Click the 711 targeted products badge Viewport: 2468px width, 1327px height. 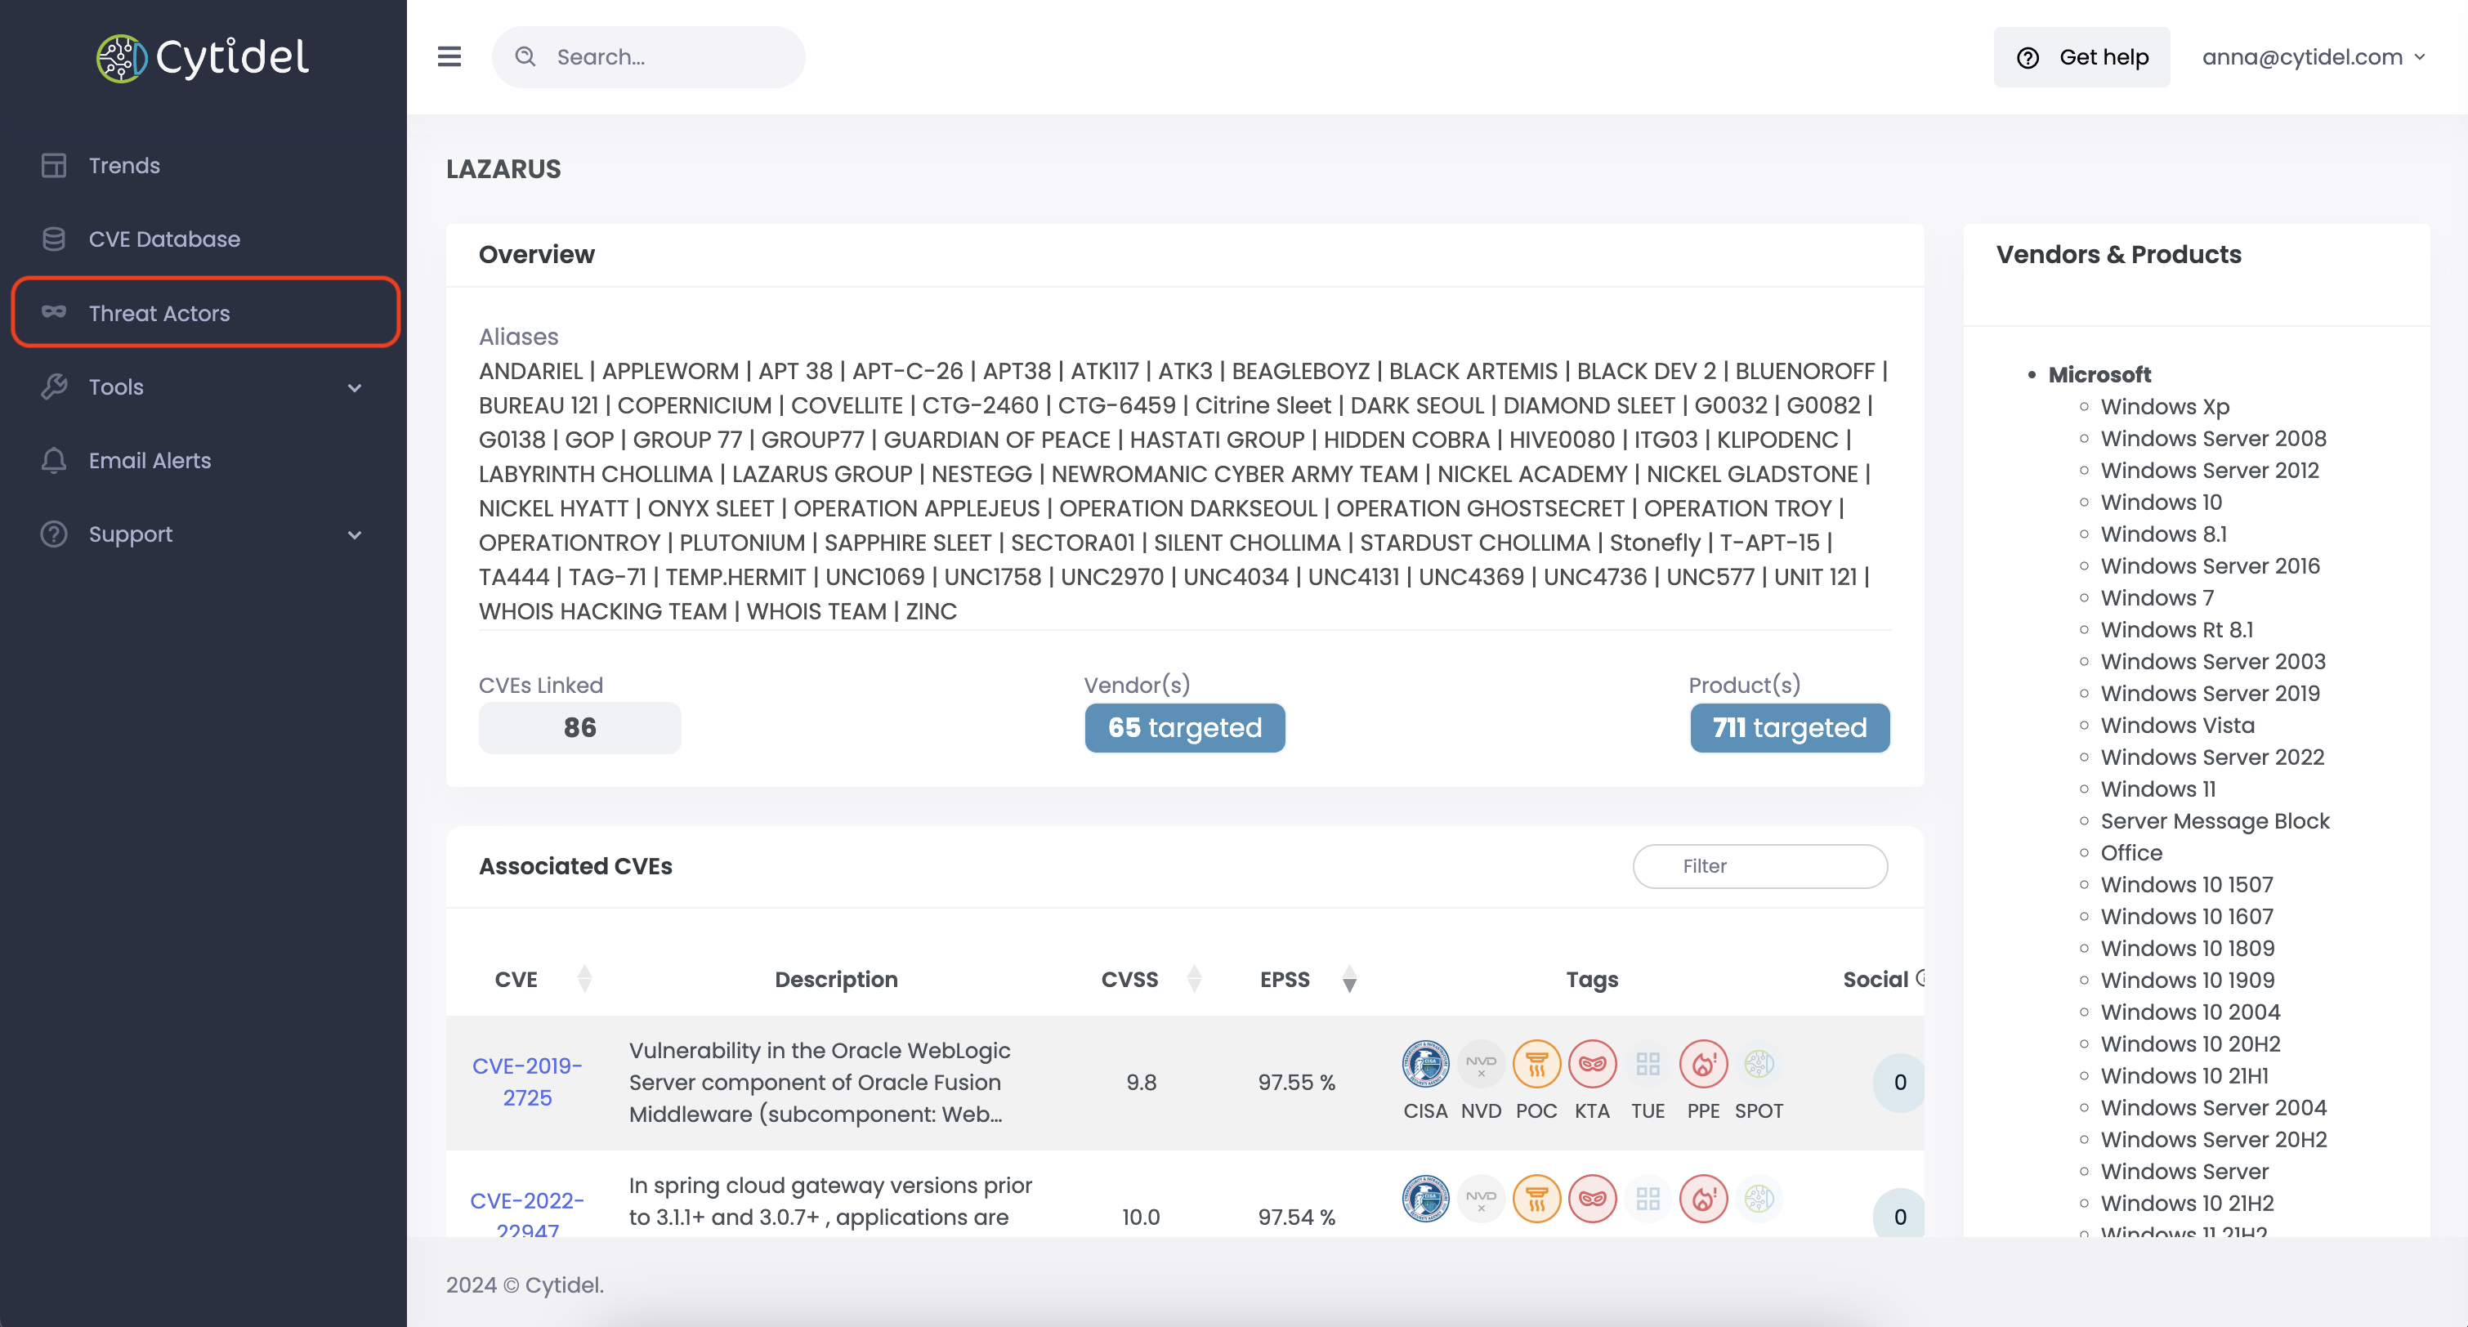(1790, 728)
